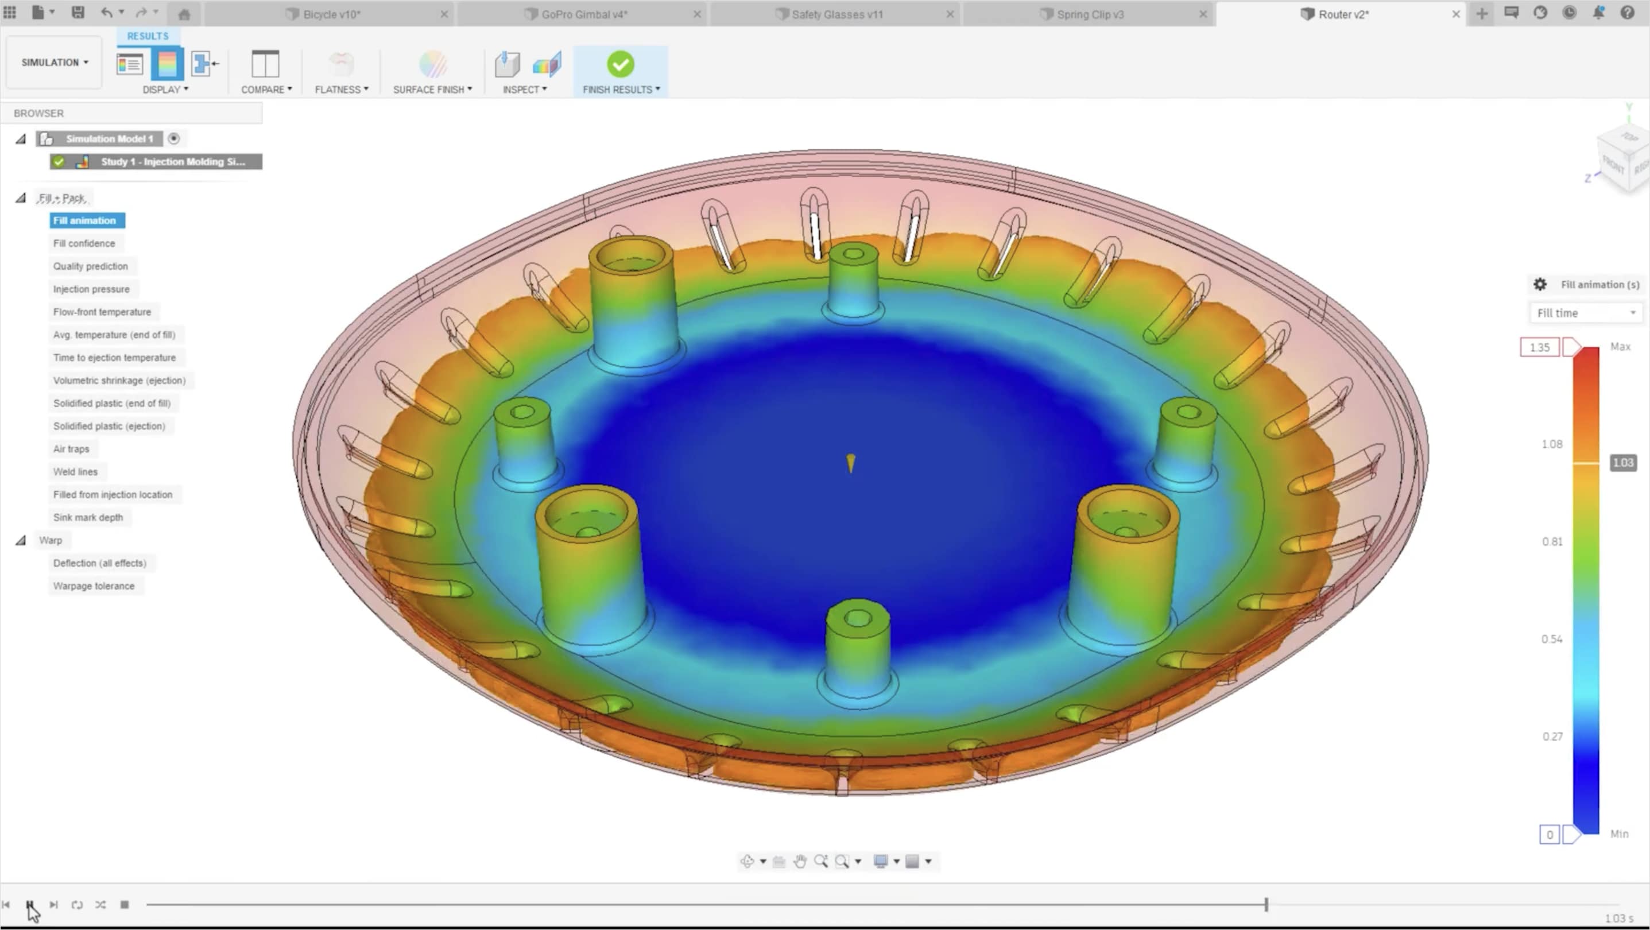The image size is (1650, 930).
Task: Select the Orbit navigation tool
Action: coord(747,862)
